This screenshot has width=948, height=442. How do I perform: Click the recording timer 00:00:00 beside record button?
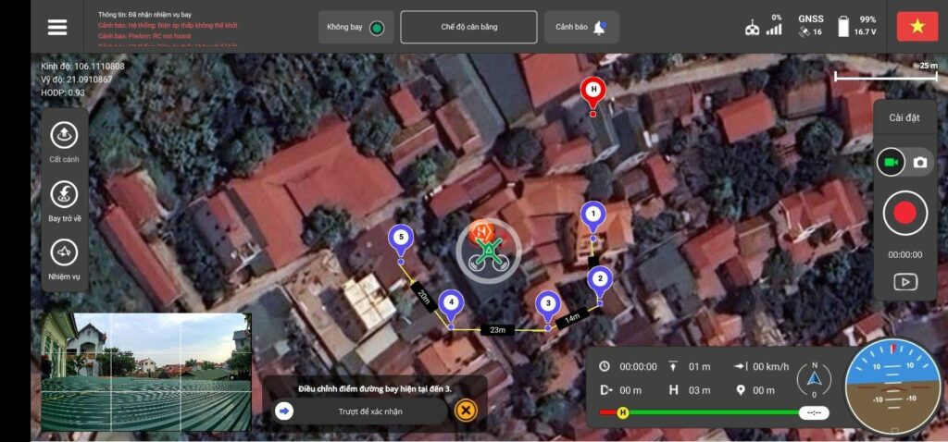(905, 255)
